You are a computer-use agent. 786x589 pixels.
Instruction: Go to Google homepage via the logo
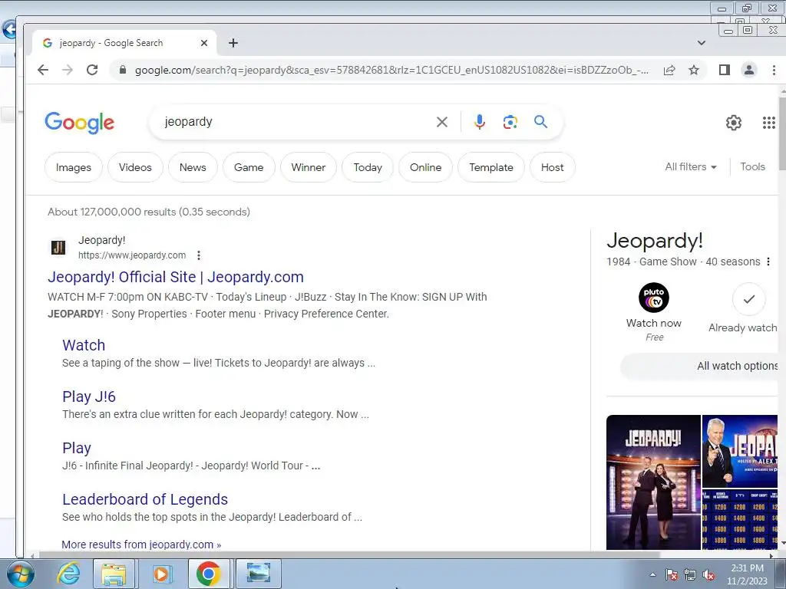coord(80,122)
